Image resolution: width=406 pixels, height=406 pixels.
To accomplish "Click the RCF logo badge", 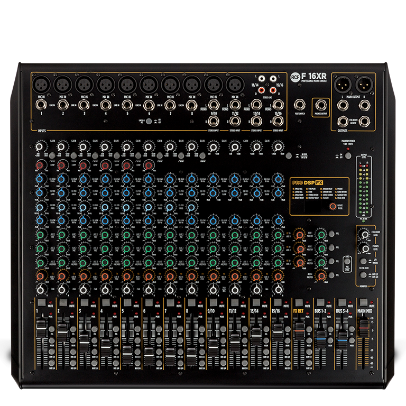I will point(295,77).
